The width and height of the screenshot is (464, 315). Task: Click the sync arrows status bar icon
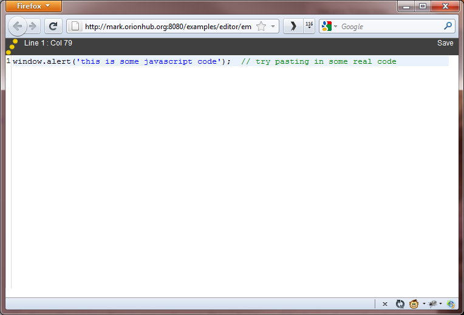(x=400, y=303)
